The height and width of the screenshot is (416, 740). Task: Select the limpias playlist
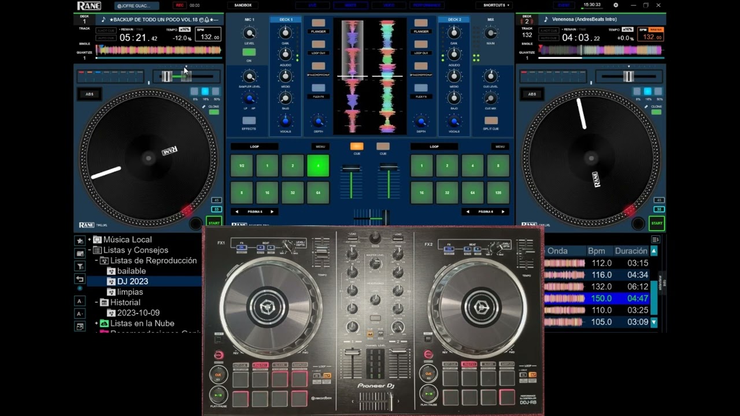pos(130,292)
